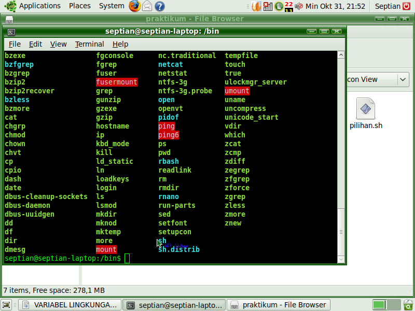Click the 7 items free space status text

point(54,290)
